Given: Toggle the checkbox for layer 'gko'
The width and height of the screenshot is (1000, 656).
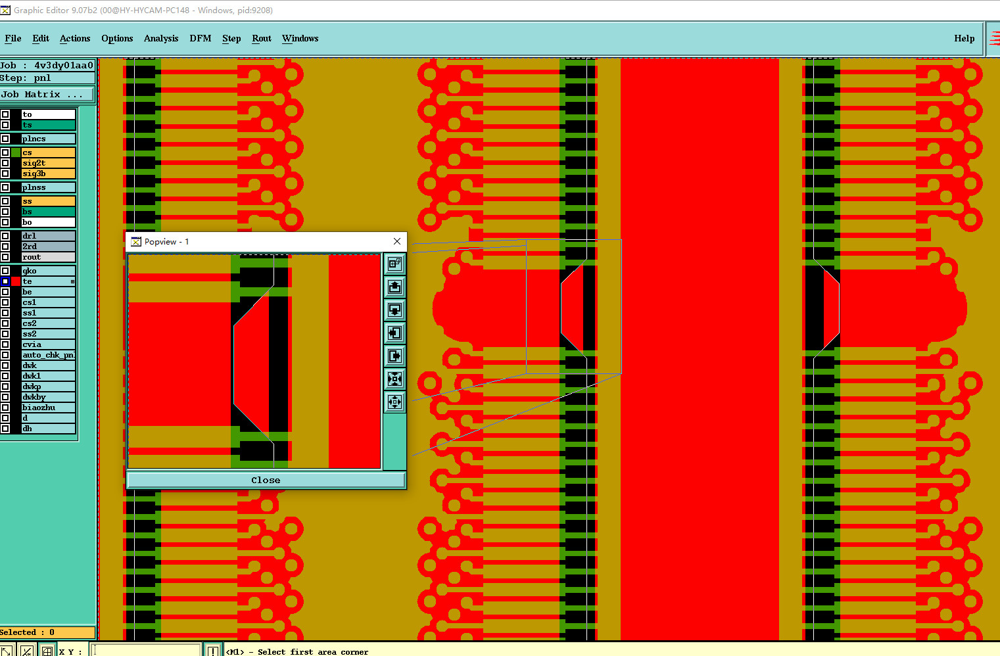Looking at the screenshot, I should click(5, 271).
